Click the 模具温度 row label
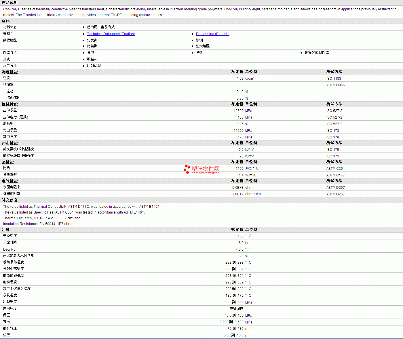The width and height of the screenshot is (403, 339). pyautogui.click(x=10, y=295)
